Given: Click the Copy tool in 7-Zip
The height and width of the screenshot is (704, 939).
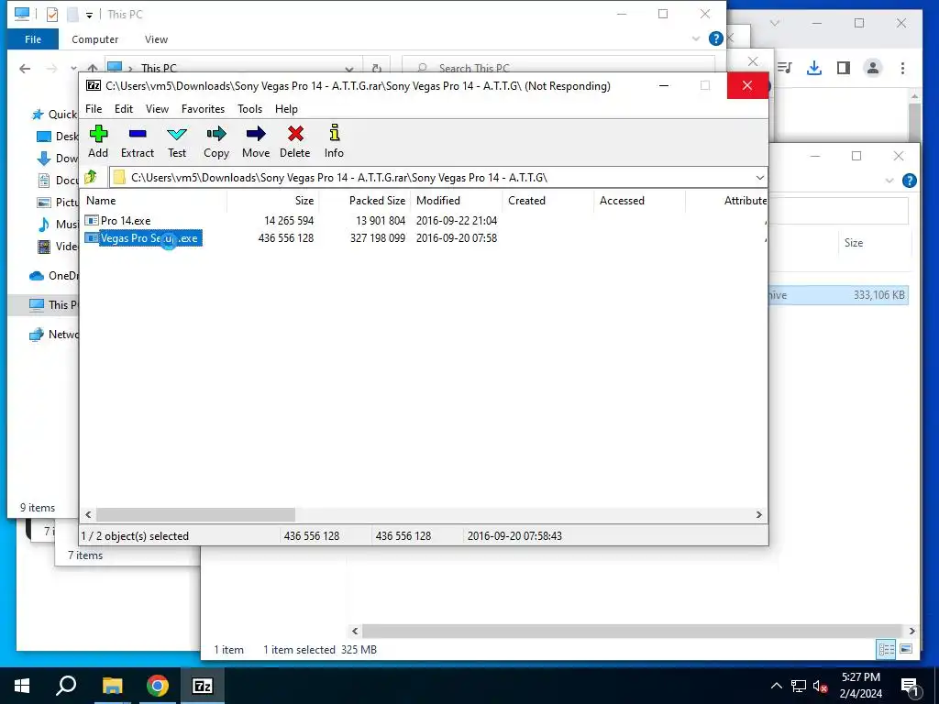Looking at the screenshot, I should click(216, 141).
